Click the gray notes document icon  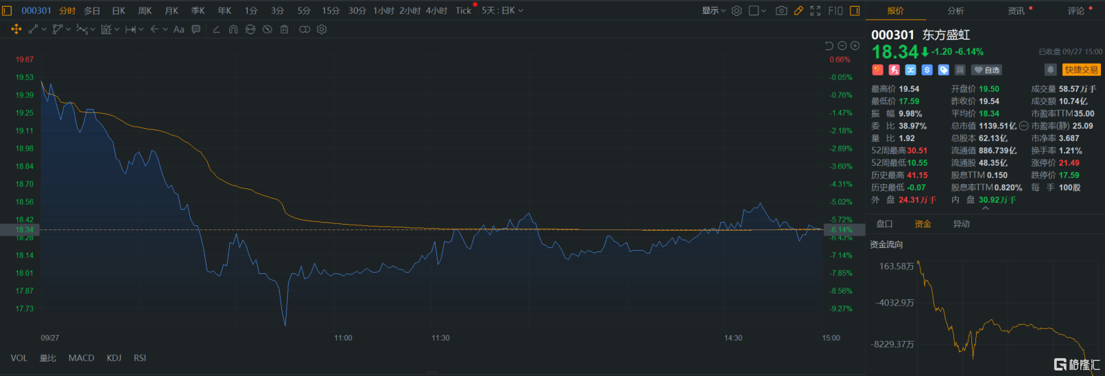(960, 70)
